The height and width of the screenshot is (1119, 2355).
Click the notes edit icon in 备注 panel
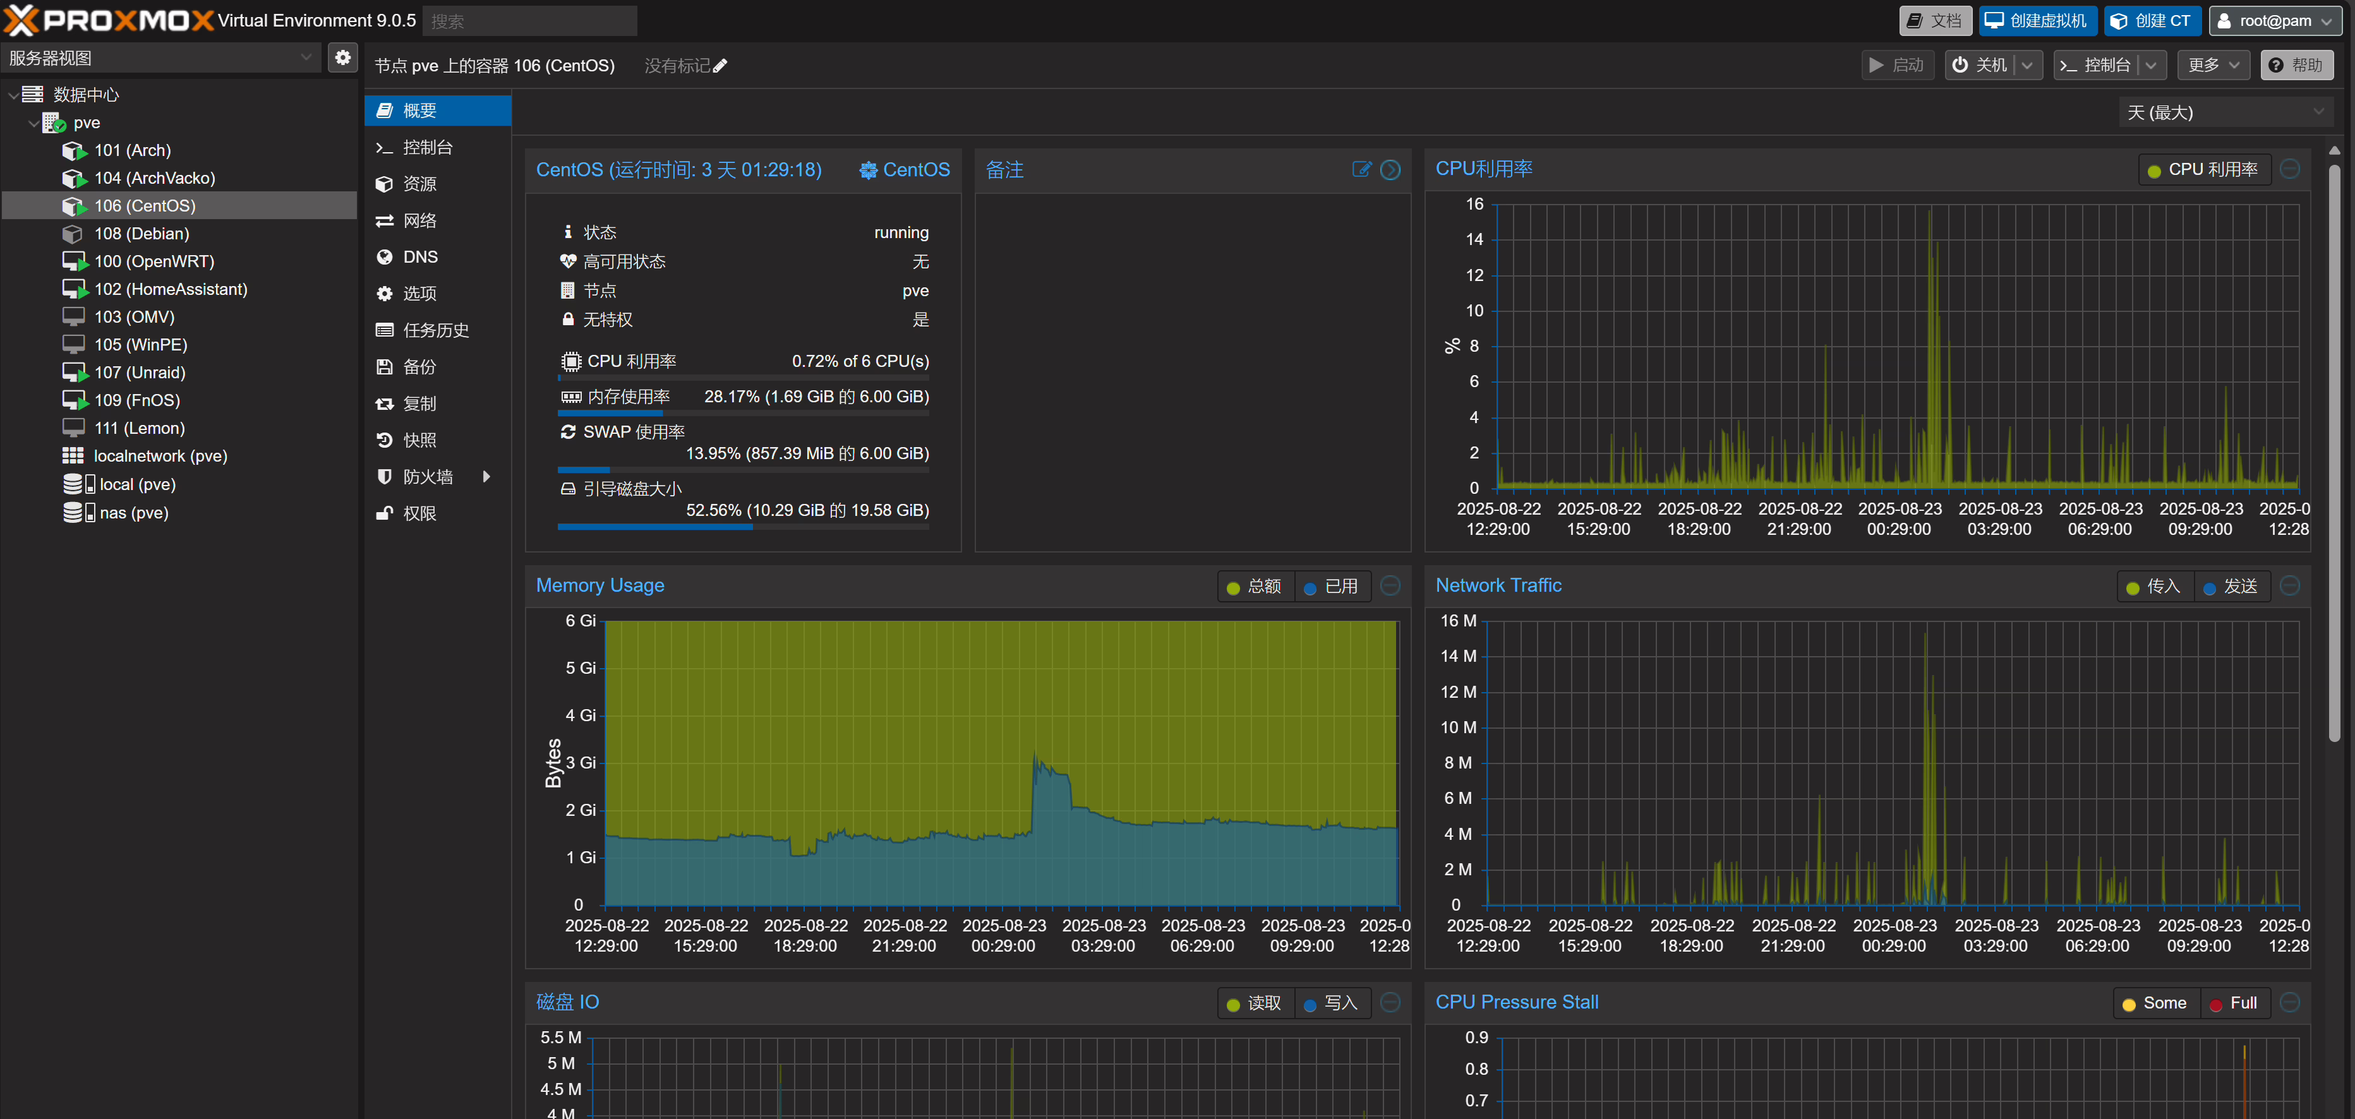pos(1361,169)
